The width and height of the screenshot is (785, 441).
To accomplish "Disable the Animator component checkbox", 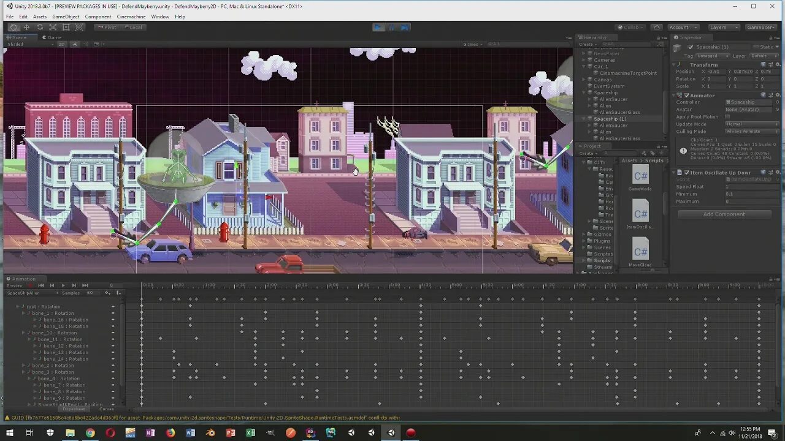I will pos(687,95).
